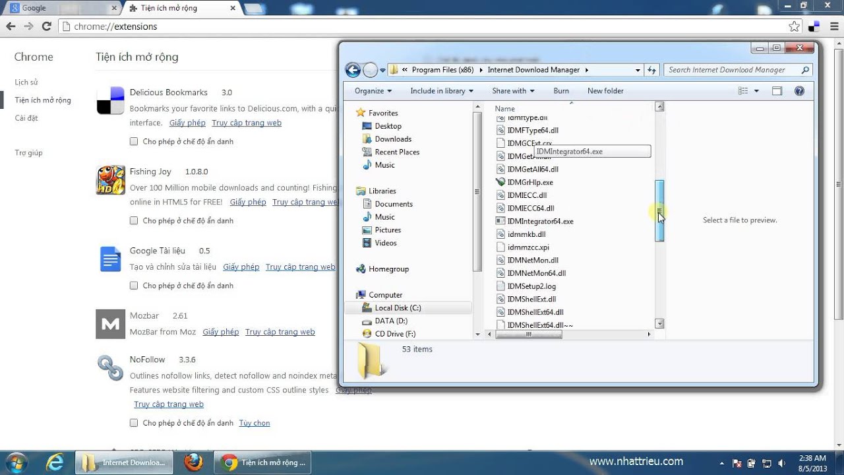Bookmark this page with the star icon
This screenshot has width=844, height=475.
click(x=795, y=26)
